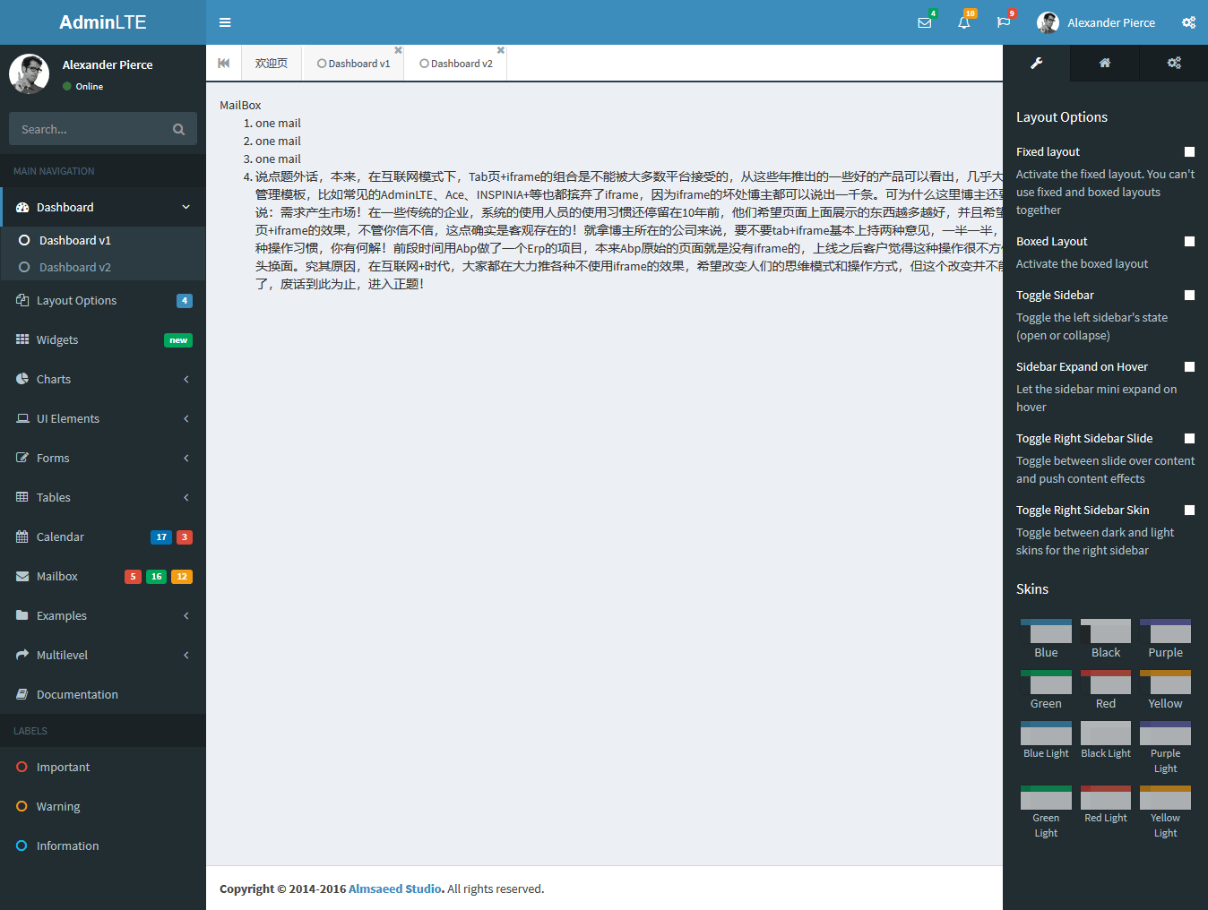Click the Search input field in sidebar

click(90, 128)
